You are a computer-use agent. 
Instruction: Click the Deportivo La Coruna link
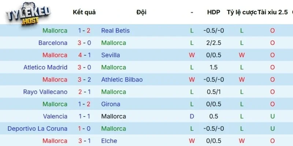point(37,128)
